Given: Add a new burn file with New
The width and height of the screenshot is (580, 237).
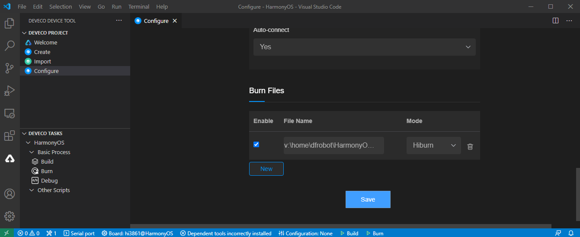Looking at the screenshot, I should [x=266, y=169].
